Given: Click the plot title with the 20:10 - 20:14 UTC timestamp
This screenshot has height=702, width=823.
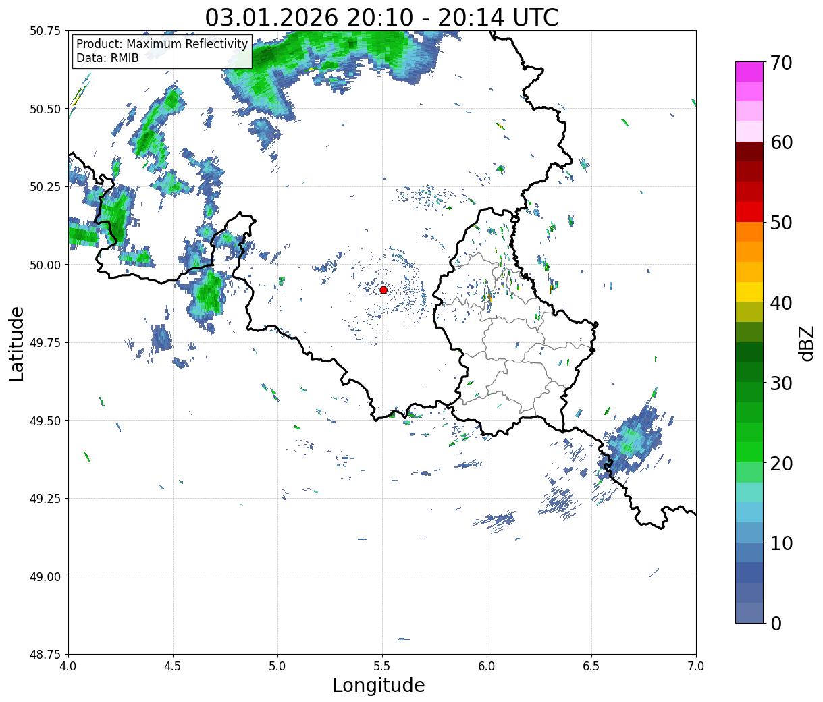Looking at the screenshot, I should 381,17.
